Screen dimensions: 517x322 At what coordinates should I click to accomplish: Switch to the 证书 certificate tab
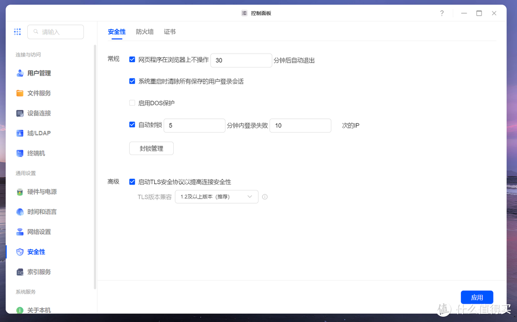169,32
